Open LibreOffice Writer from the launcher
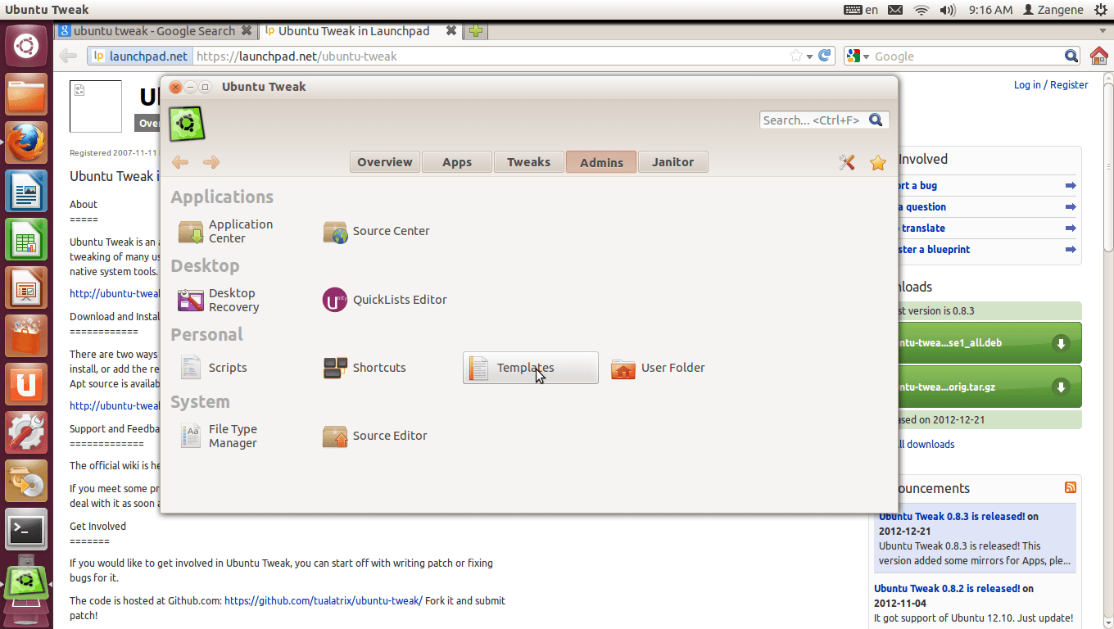 tap(26, 192)
